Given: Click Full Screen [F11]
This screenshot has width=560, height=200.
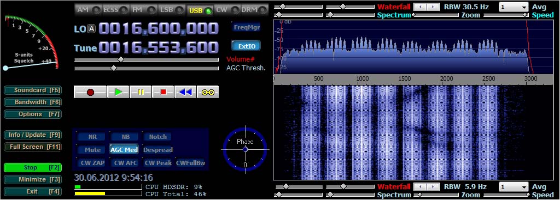Looking at the screenshot, I should coord(32,147).
